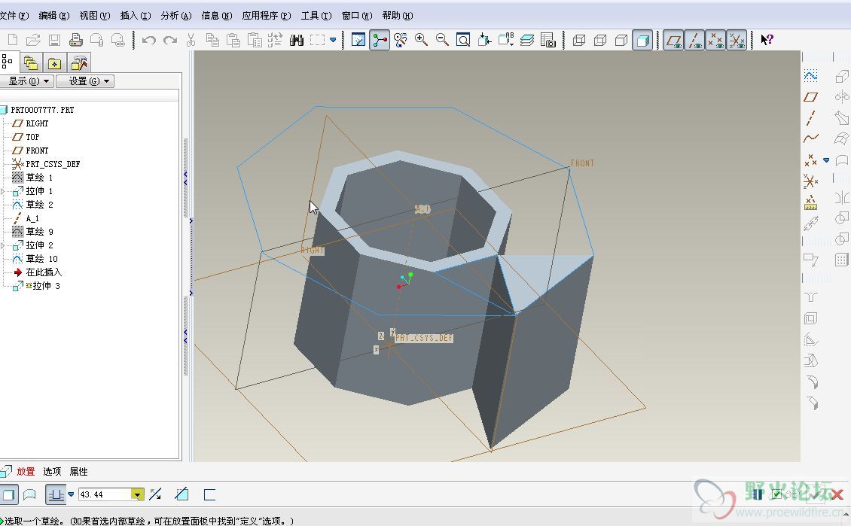The width and height of the screenshot is (851, 526).
Task: Choose extrude as surface
Action: click(x=29, y=494)
